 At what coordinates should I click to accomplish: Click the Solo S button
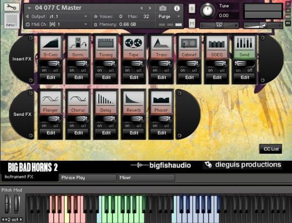192,9
